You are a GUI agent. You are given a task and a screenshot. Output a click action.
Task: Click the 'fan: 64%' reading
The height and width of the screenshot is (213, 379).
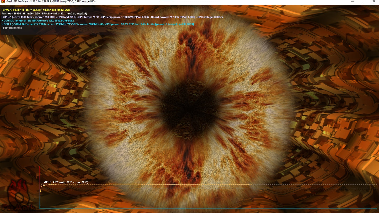tap(141, 24)
